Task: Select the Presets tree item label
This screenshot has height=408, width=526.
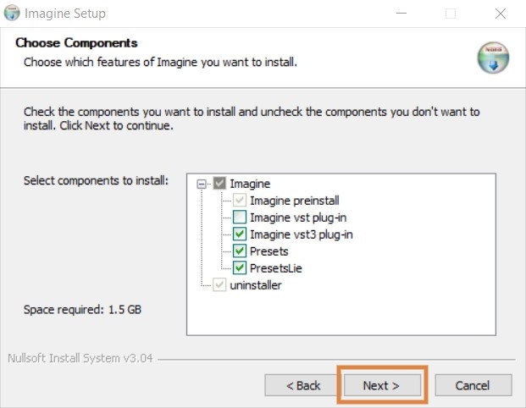Action: coord(269,251)
